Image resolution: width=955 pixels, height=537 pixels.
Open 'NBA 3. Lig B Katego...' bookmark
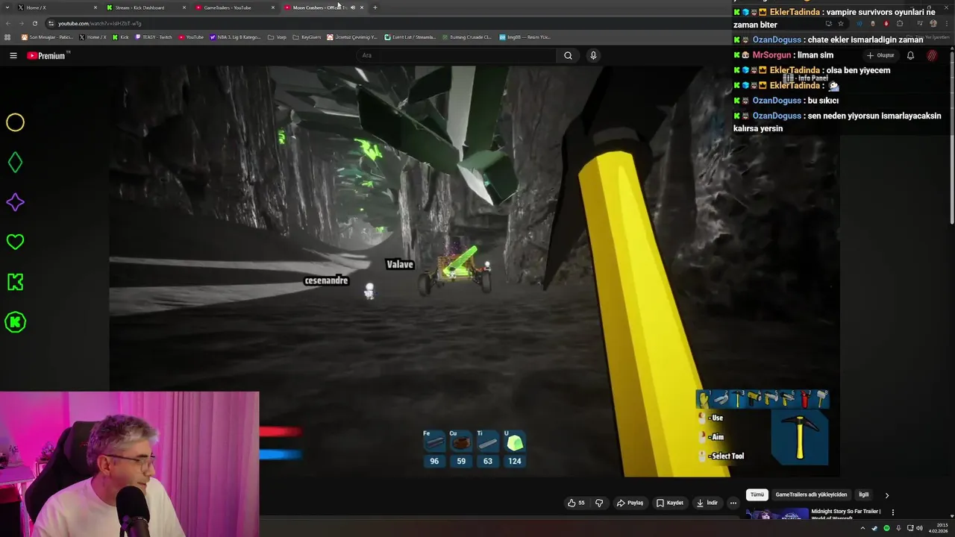point(236,37)
